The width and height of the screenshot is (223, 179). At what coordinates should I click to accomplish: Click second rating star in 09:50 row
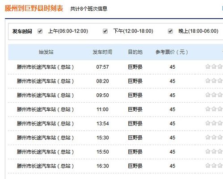pos(214,95)
